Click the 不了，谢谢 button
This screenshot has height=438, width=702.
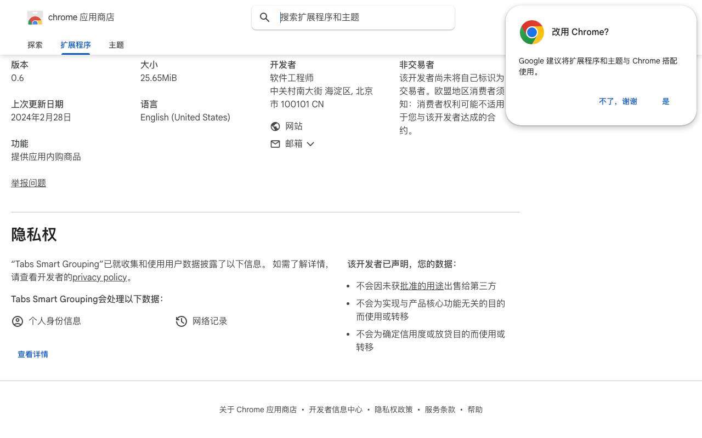click(618, 101)
